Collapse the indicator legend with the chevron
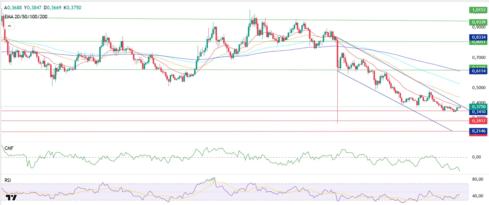 point(9,26)
